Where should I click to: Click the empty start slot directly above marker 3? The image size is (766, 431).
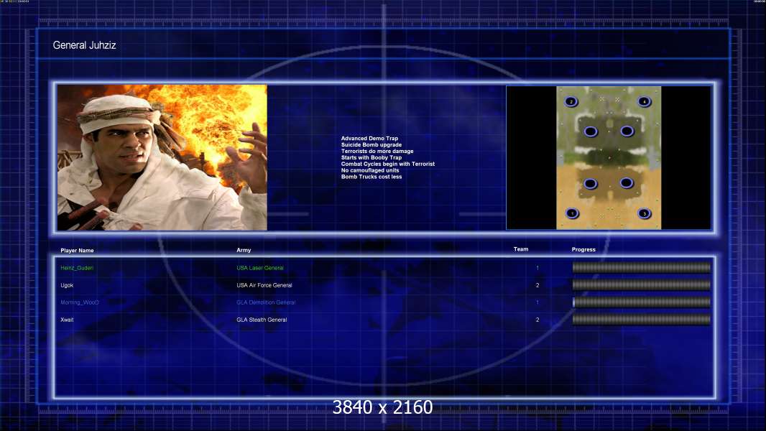[627, 182]
